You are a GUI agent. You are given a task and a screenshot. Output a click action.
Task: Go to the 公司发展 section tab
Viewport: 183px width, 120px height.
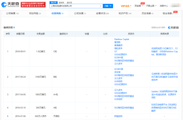tap(80, 13)
